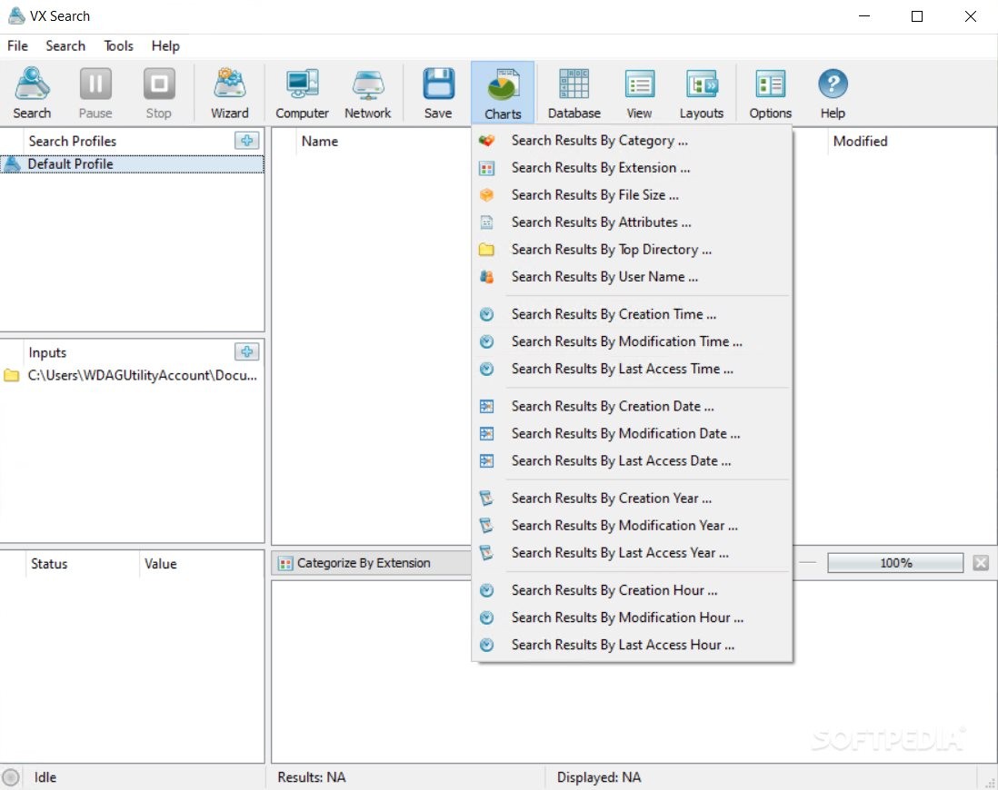The image size is (998, 790).
Task: Choose Search Results By Attributes chart
Action: pyautogui.click(x=632, y=222)
